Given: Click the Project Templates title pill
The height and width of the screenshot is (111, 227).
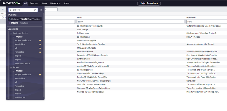Looking at the screenshot, I should (149, 3).
